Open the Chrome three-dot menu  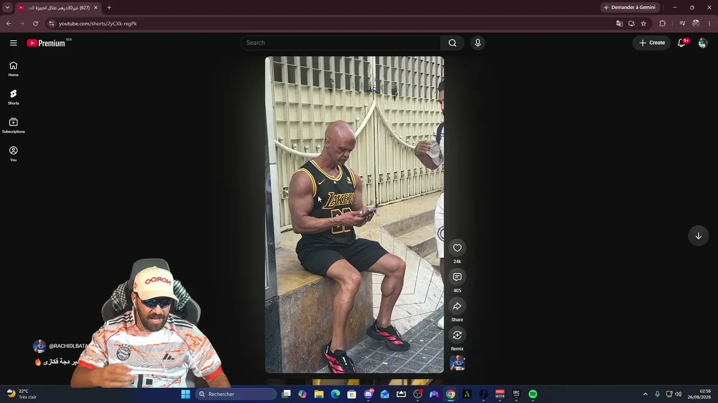click(710, 24)
